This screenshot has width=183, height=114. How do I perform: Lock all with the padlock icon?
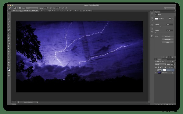pos(165,67)
